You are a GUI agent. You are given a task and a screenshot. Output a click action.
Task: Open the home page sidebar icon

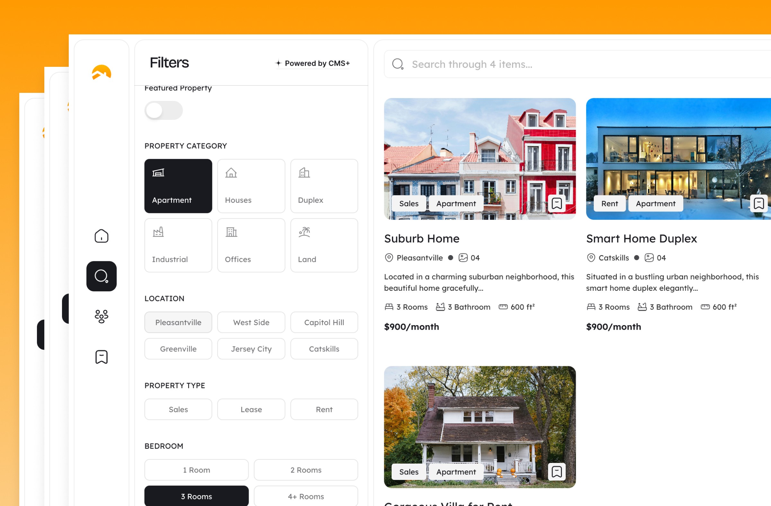[x=102, y=236]
